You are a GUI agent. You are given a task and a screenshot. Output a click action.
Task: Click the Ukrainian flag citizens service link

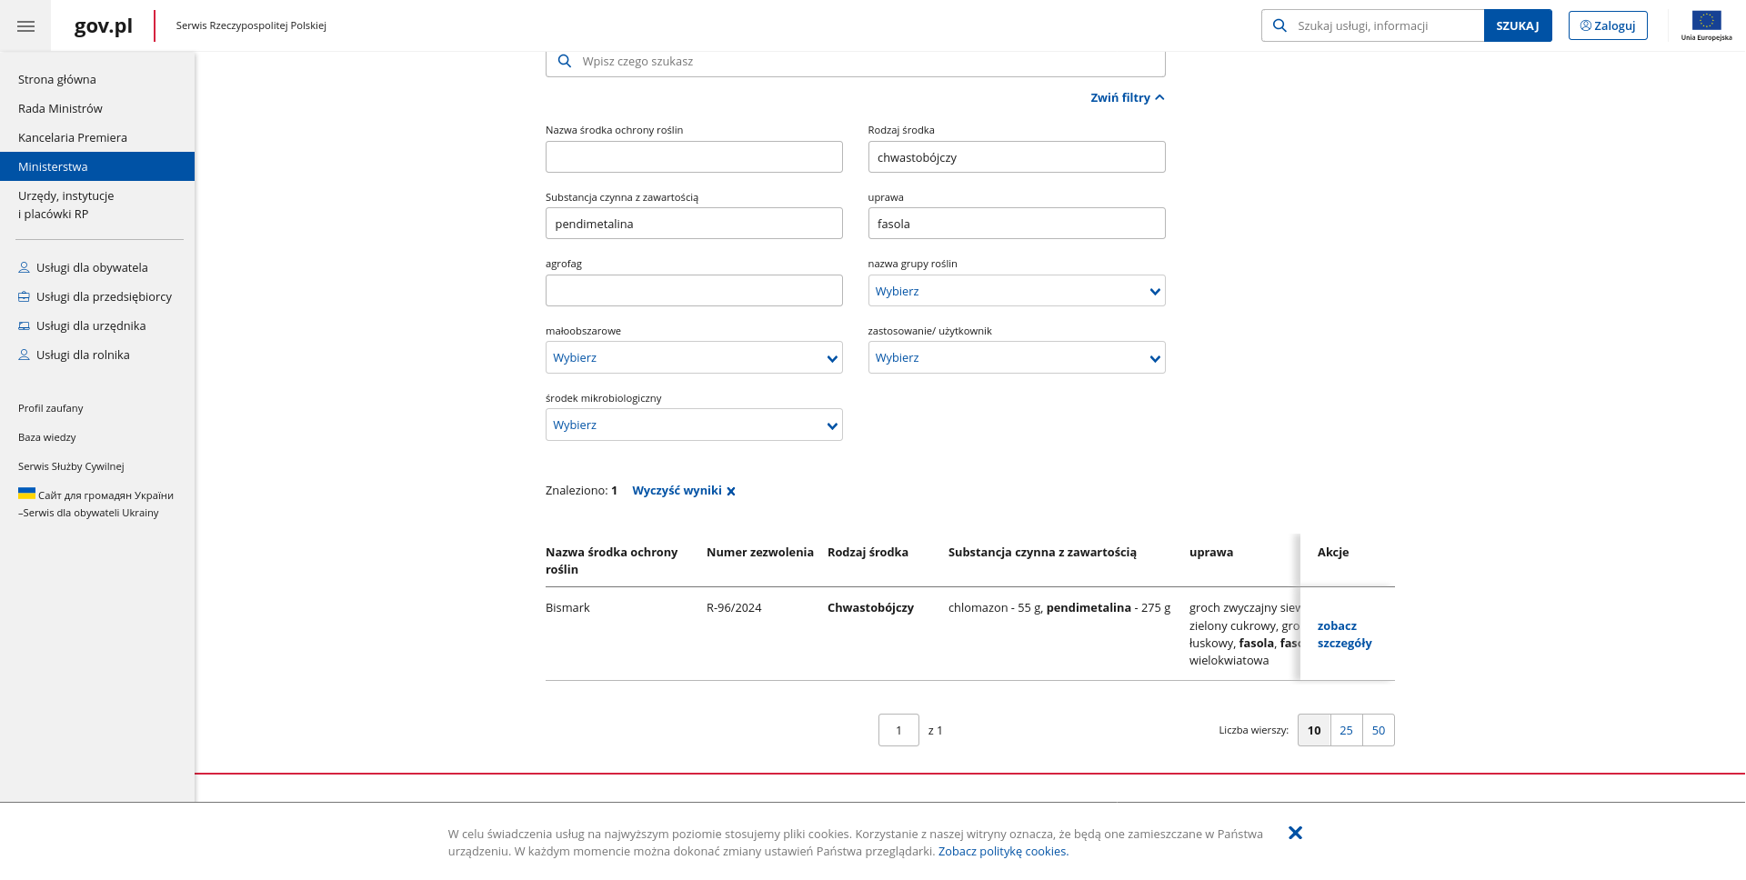click(95, 504)
